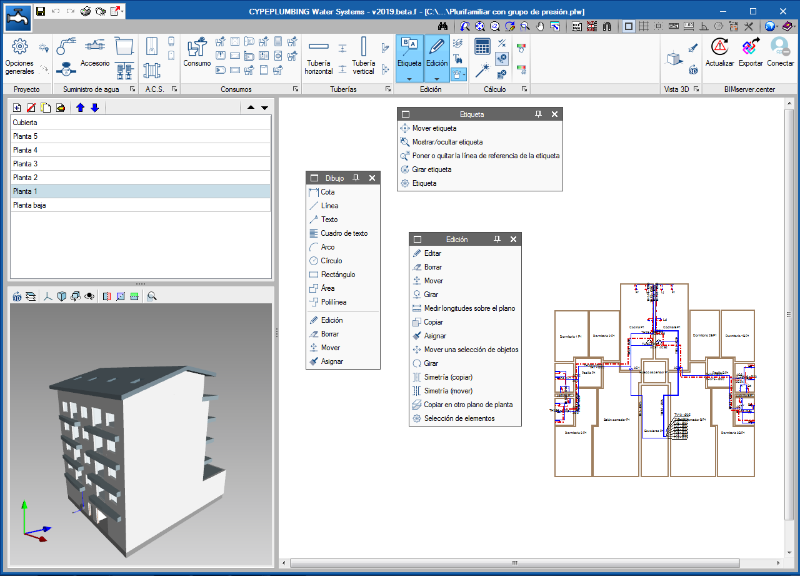Toggle the framed square view mode button
This screenshot has height=576, width=800.
(629, 26)
